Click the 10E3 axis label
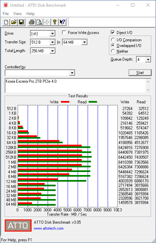 (x=118, y=210)
